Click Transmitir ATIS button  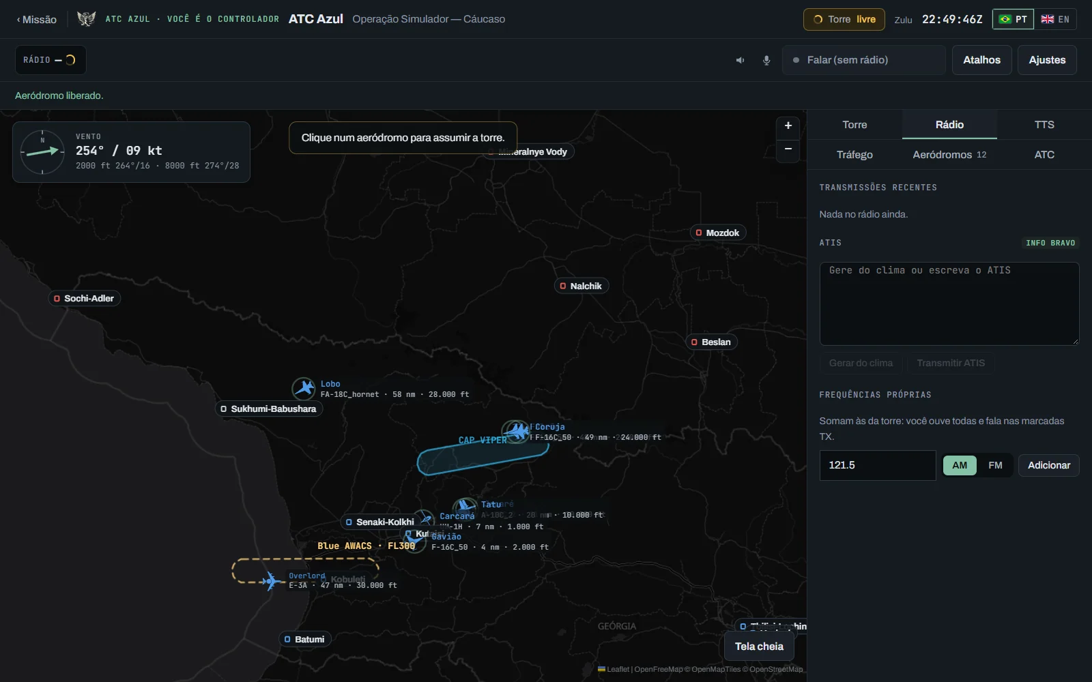coord(951,363)
